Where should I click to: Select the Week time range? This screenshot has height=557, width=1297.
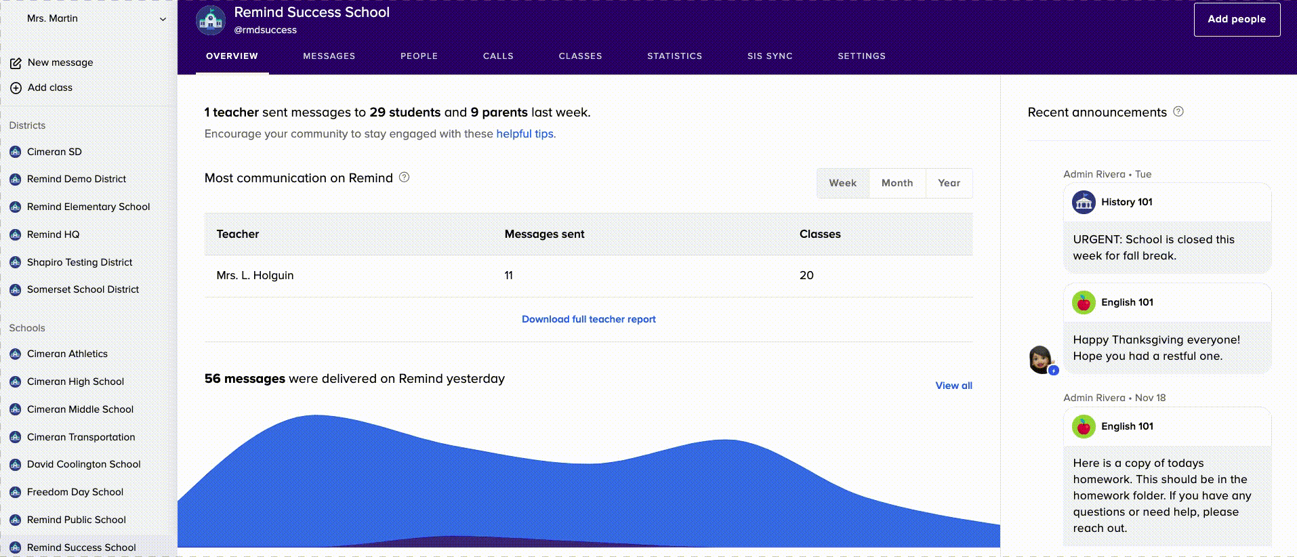[x=842, y=183]
